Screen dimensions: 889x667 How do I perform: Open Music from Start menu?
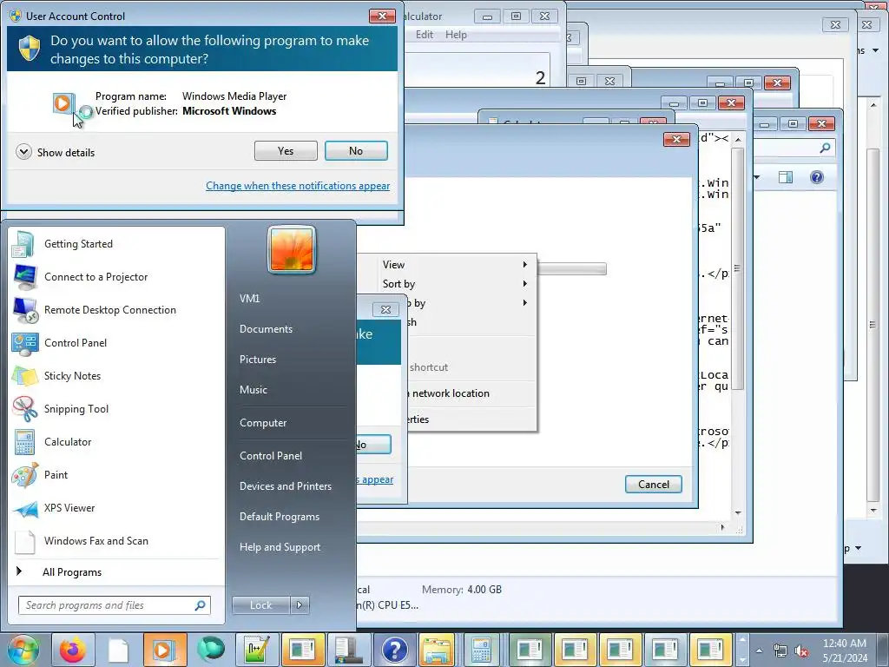click(253, 390)
